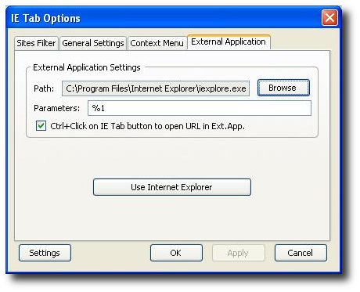
Task: Click the External Application tab
Action: [x=229, y=41]
